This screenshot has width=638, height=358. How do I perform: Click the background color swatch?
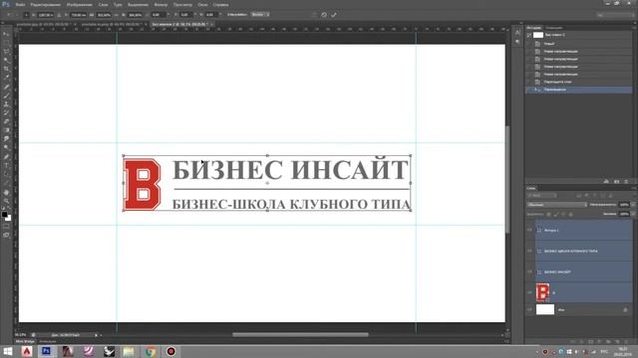(8, 218)
